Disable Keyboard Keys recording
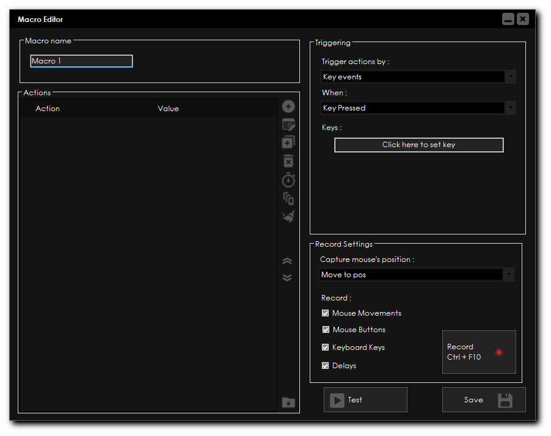This screenshot has width=551, height=436. 325,347
